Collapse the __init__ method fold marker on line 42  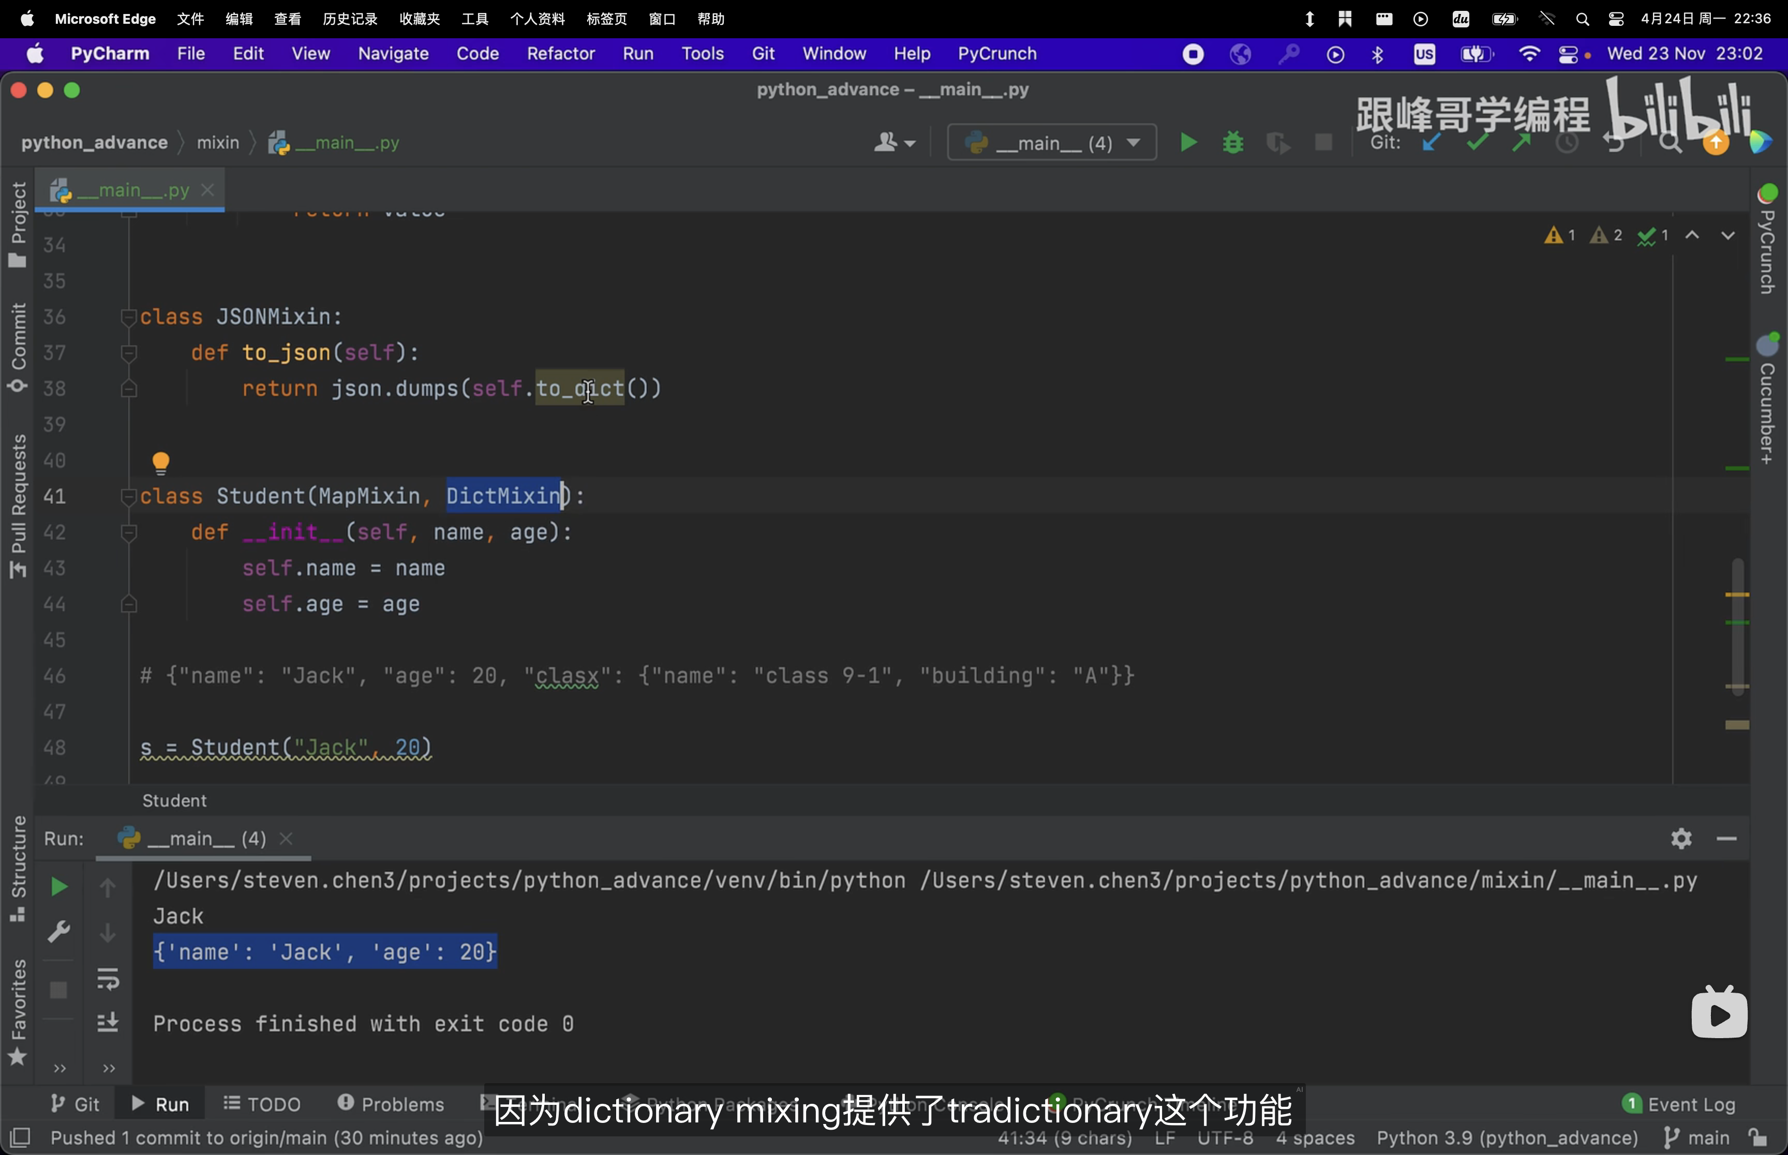(x=128, y=533)
